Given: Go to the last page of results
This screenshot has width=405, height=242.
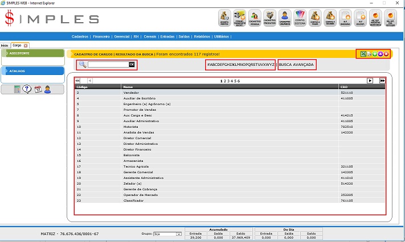Looking at the screenshot, I should pos(382,81).
